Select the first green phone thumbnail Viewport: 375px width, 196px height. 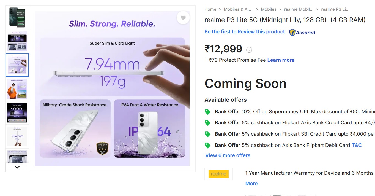tap(17, 17)
